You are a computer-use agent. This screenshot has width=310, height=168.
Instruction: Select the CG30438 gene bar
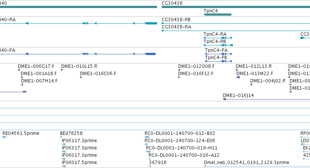pos(236,7)
